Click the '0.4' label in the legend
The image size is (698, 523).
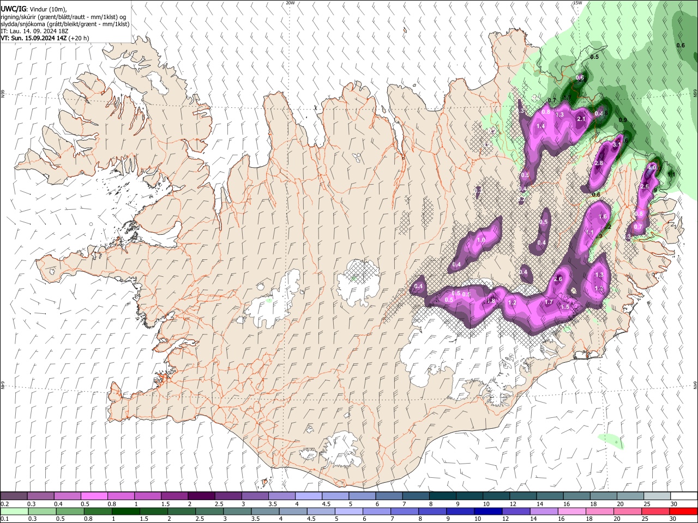58,504
